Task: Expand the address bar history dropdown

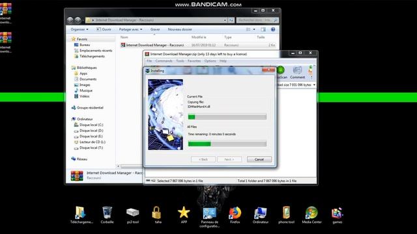Action: [225, 20]
